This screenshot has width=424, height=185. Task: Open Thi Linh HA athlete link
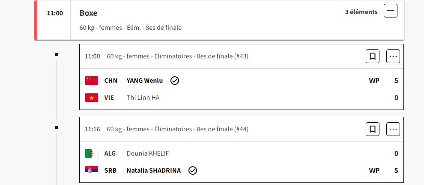[x=143, y=98]
